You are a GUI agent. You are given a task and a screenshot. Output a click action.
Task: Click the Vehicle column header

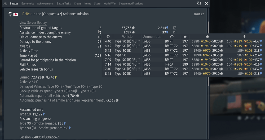[x=127, y=37]
